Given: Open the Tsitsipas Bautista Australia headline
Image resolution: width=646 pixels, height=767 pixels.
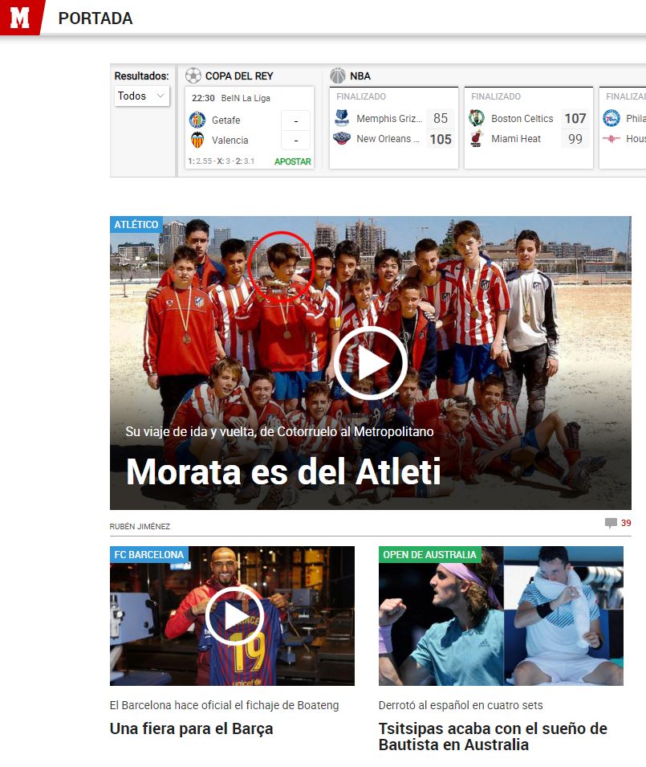Looking at the screenshot, I should (x=493, y=736).
